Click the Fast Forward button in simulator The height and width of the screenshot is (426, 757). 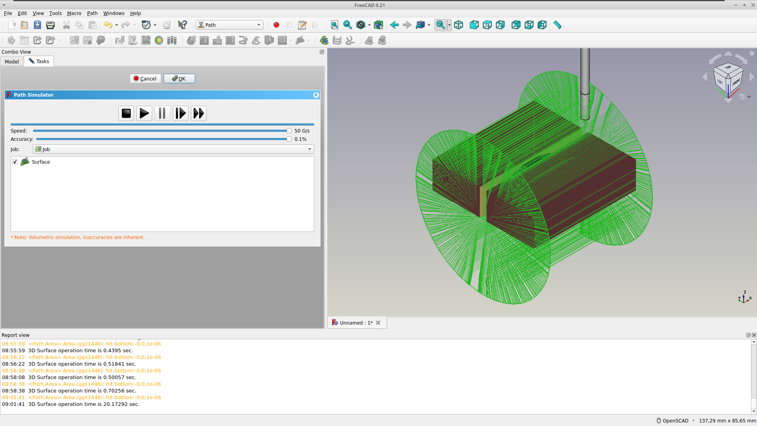(x=199, y=113)
